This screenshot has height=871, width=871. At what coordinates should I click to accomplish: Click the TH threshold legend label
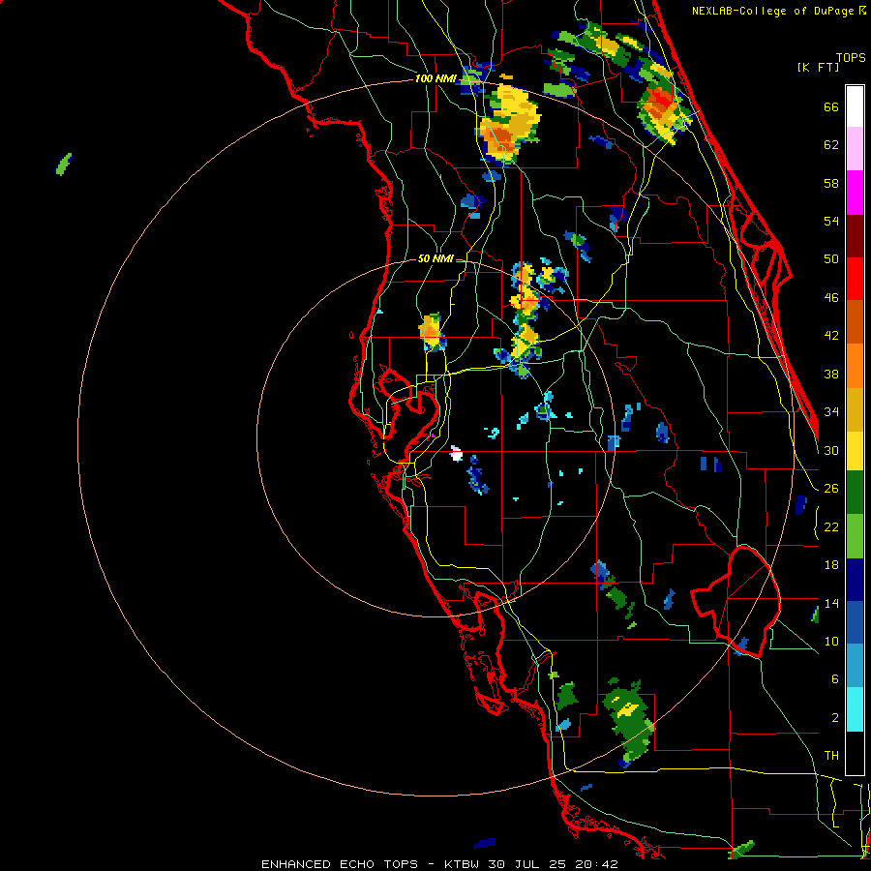click(831, 756)
